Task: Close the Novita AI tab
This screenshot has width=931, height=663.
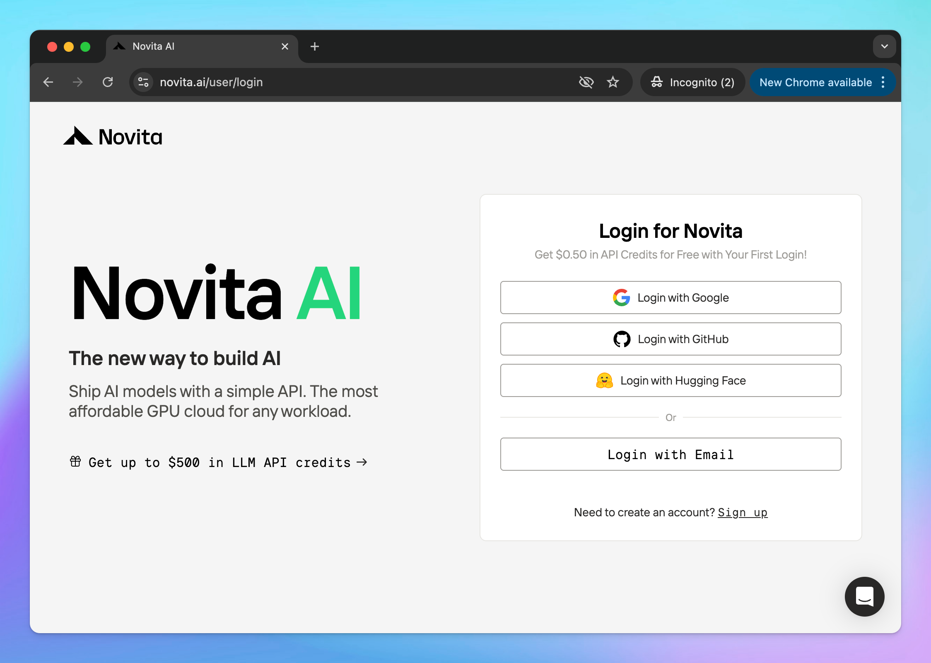Action: pos(285,46)
